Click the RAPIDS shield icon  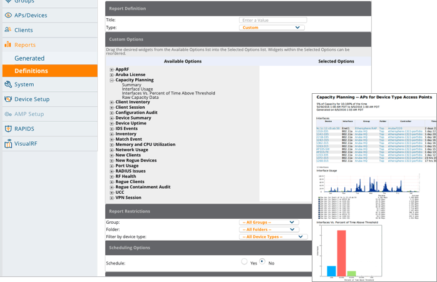(8, 129)
